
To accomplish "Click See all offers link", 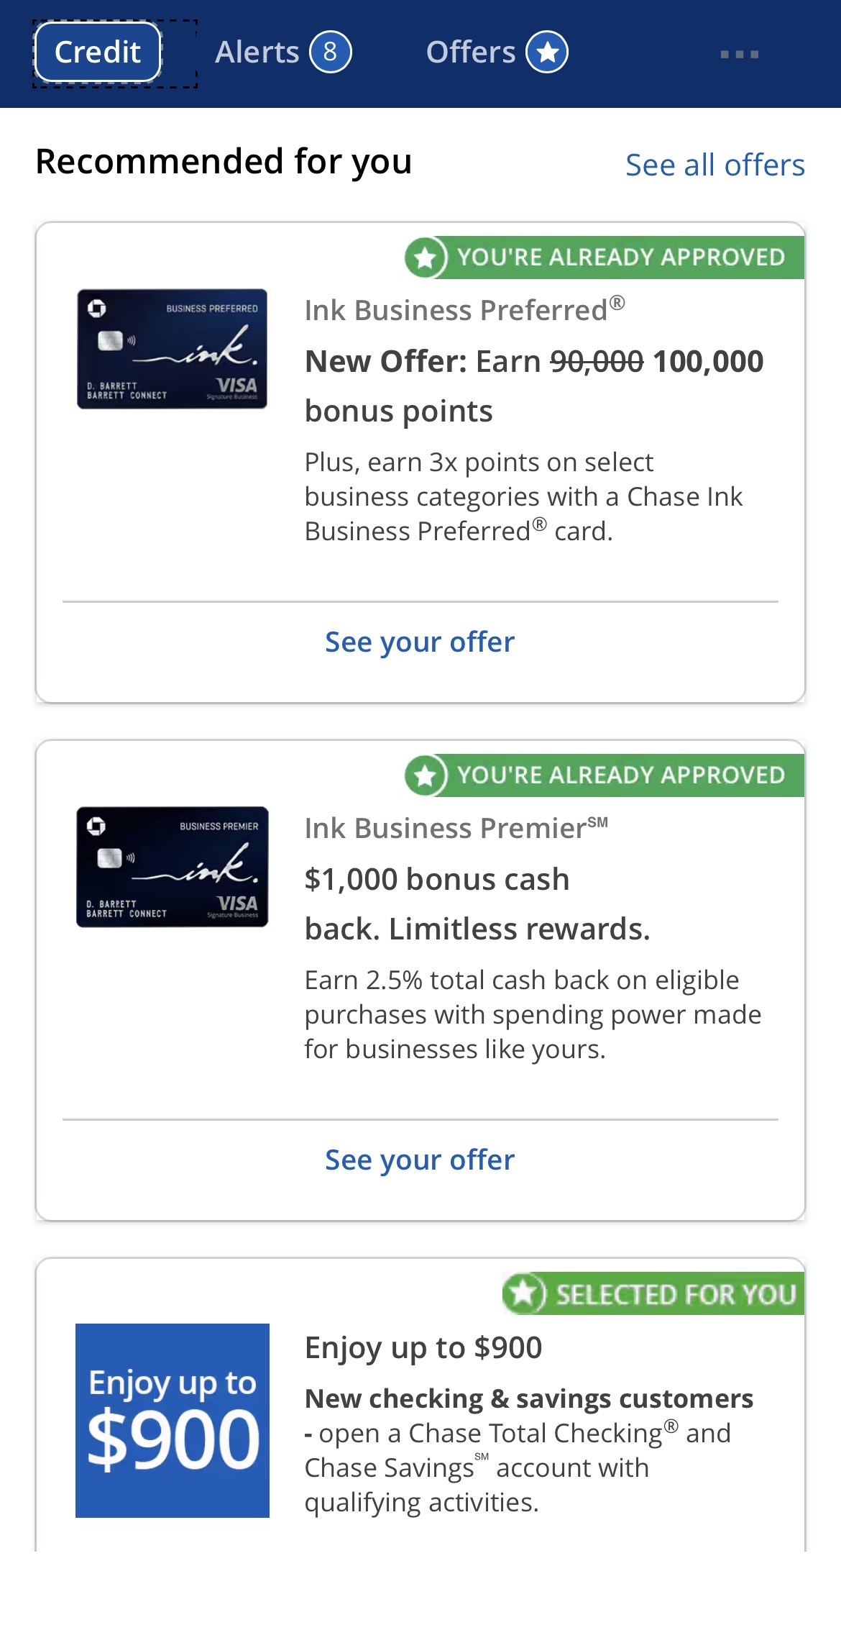I will click(714, 165).
